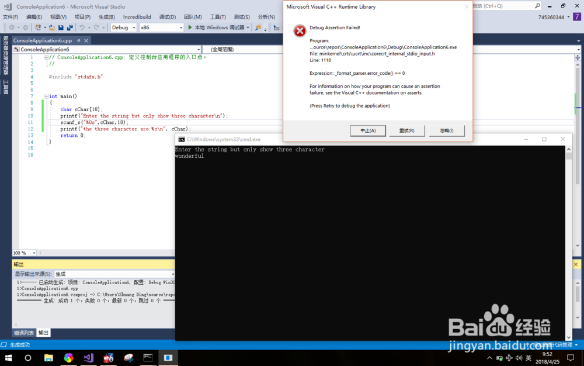Click the cmd window vertical scrollbar

pyautogui.click(x=568, y=243)
